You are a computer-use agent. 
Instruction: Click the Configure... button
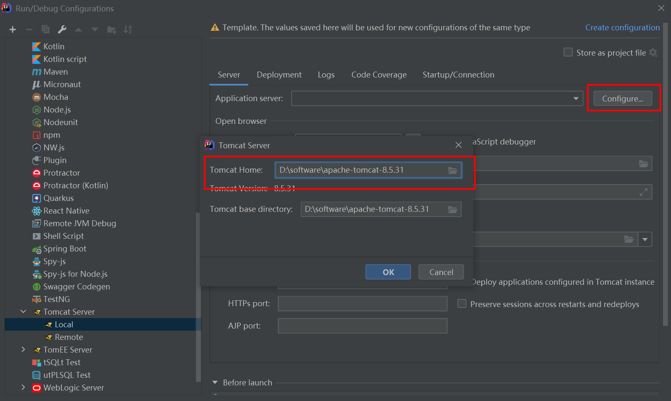[623, 99]
